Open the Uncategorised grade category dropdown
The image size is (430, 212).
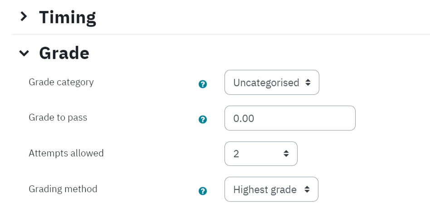[x=272, y=82]
